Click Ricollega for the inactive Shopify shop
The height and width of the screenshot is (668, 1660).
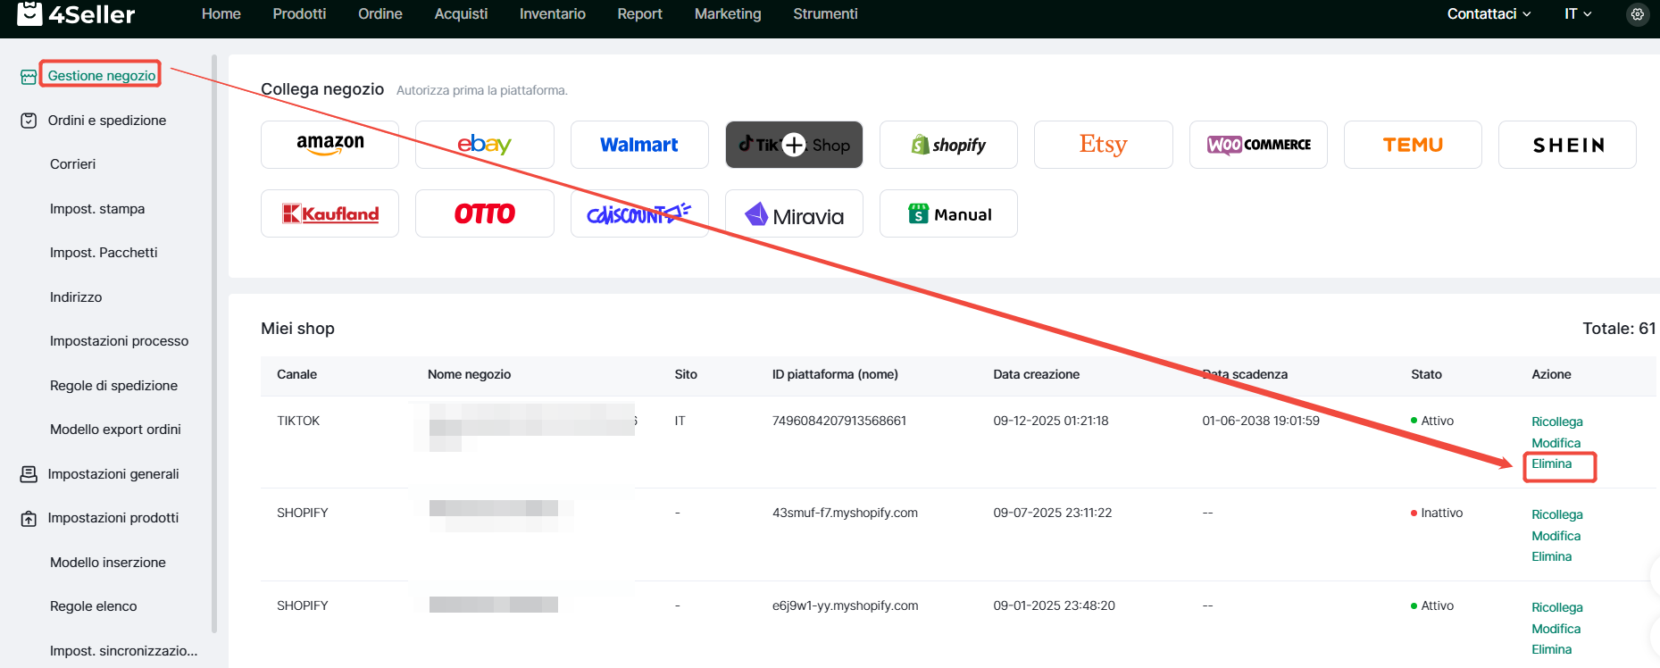[x=1556, y=514]
